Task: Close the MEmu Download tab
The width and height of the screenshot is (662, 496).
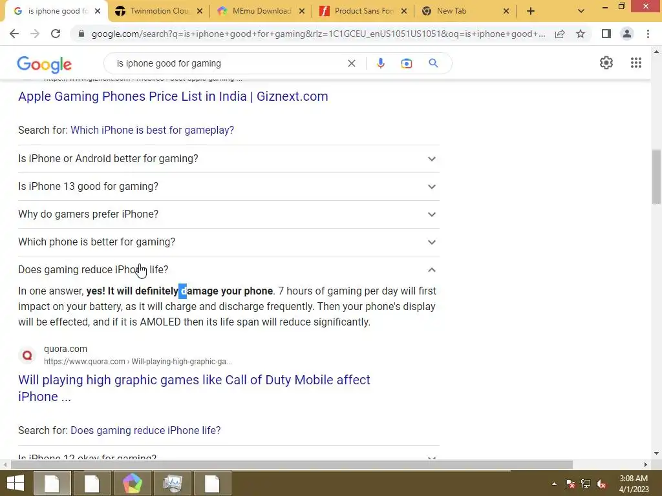Action: 302,11
